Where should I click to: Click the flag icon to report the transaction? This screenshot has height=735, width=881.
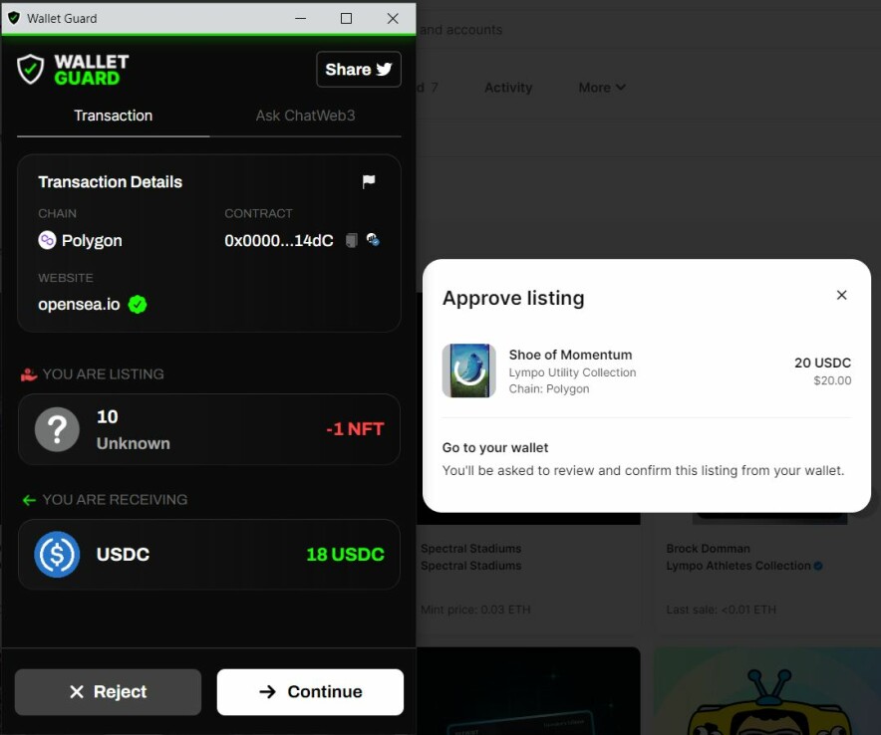(368, 182)
